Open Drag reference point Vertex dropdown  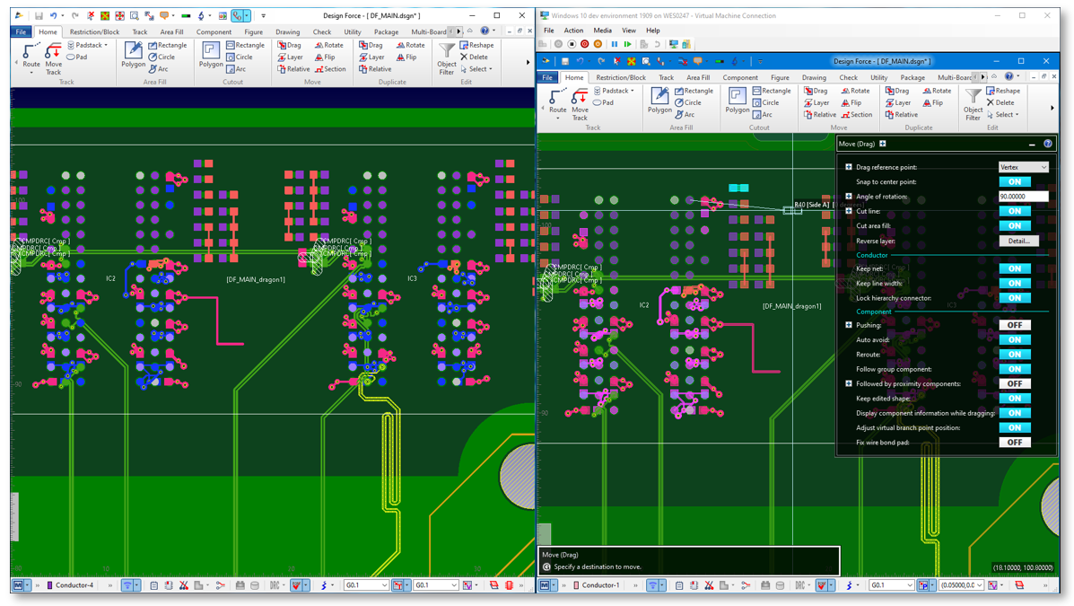(x=1024, y=167)
